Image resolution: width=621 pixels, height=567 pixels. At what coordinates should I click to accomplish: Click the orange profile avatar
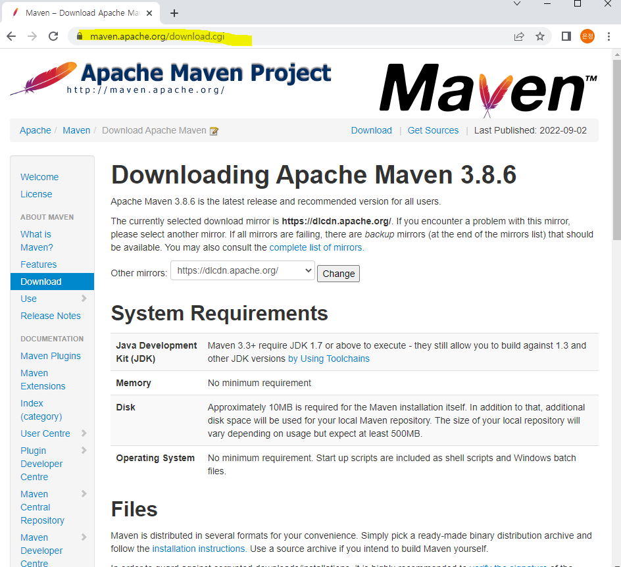587,36
